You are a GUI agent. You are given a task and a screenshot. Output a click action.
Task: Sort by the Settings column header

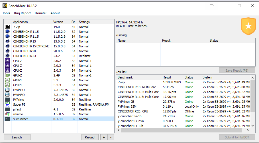tap(96, 22)
